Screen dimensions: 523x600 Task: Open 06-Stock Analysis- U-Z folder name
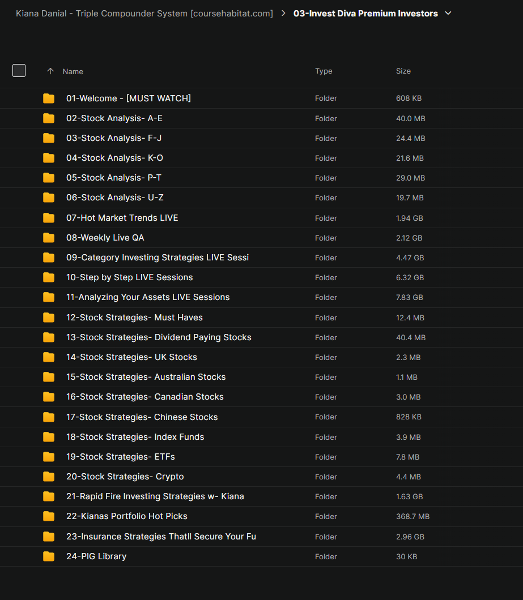point(115,198)
